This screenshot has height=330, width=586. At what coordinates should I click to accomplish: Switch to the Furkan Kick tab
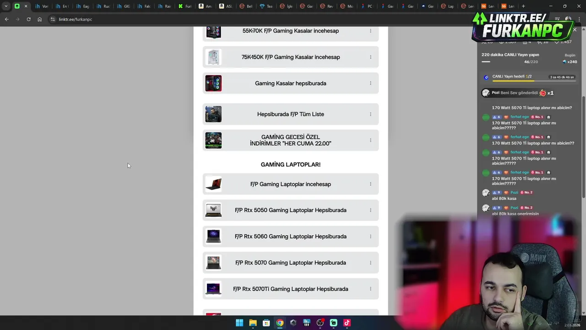click(x=185, y=6)
